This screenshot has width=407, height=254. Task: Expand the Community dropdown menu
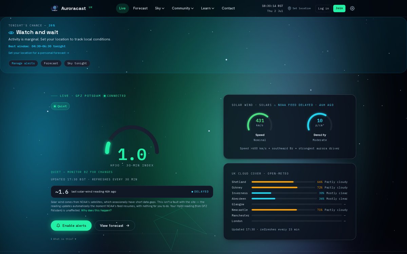pos(183,8)
